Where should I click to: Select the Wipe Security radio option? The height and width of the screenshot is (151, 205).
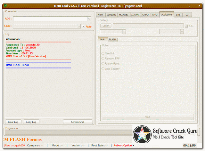111,69
